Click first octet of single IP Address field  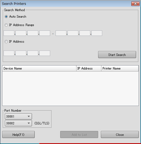tap(9, 53)
